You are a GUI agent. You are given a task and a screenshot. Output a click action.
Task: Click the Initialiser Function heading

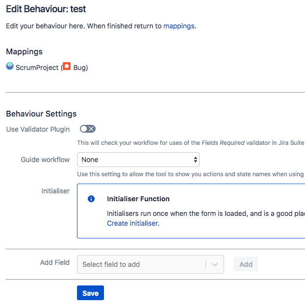(138, 199)
